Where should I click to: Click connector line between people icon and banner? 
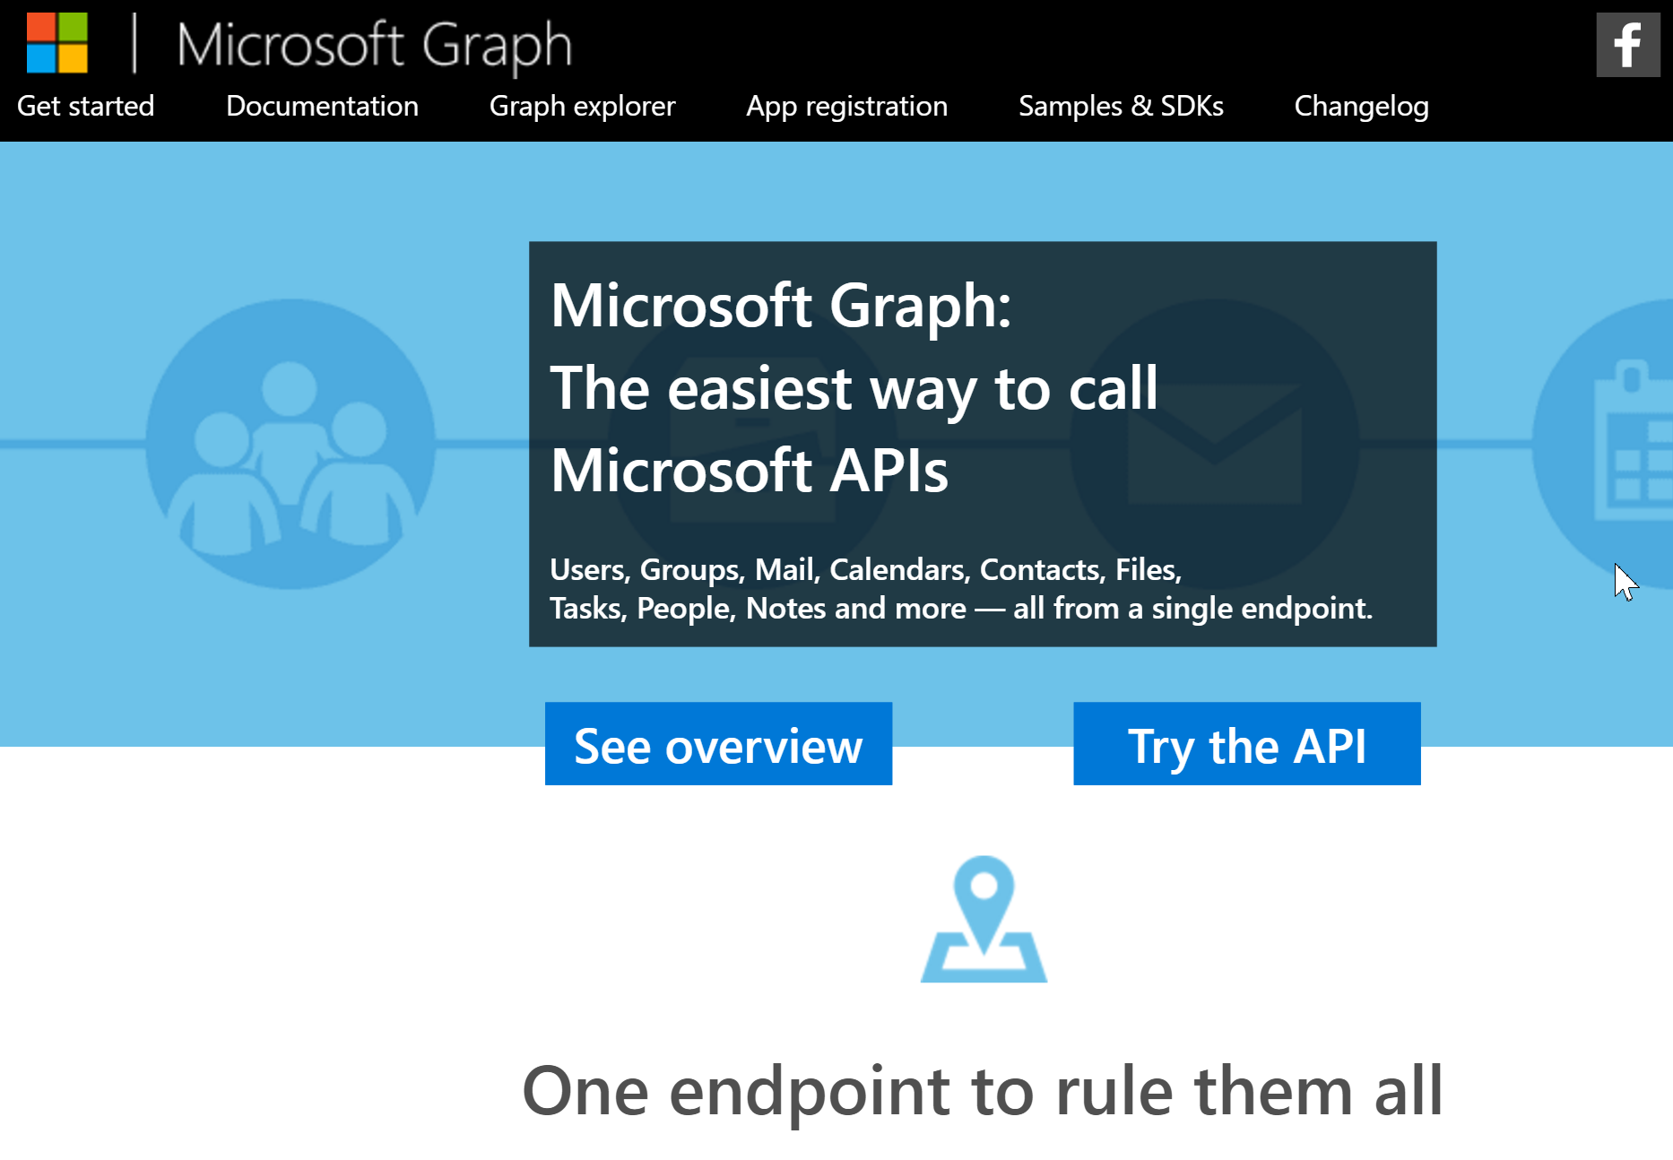tap(482, 444)
